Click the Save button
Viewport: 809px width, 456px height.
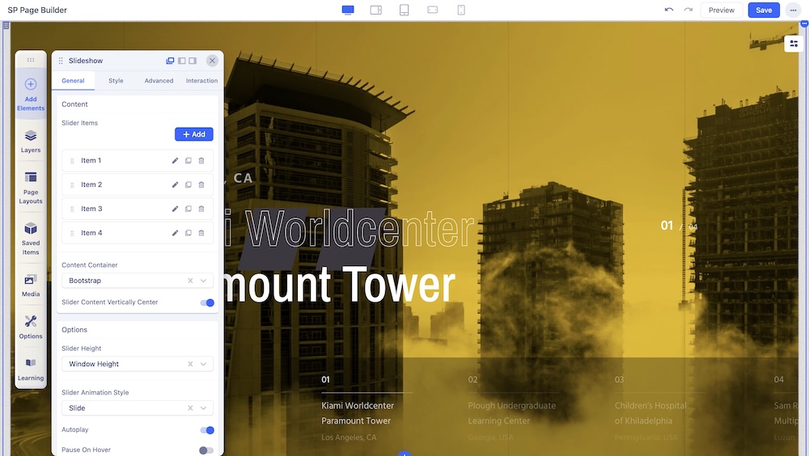pyautogui.click(x=764, y=10)
